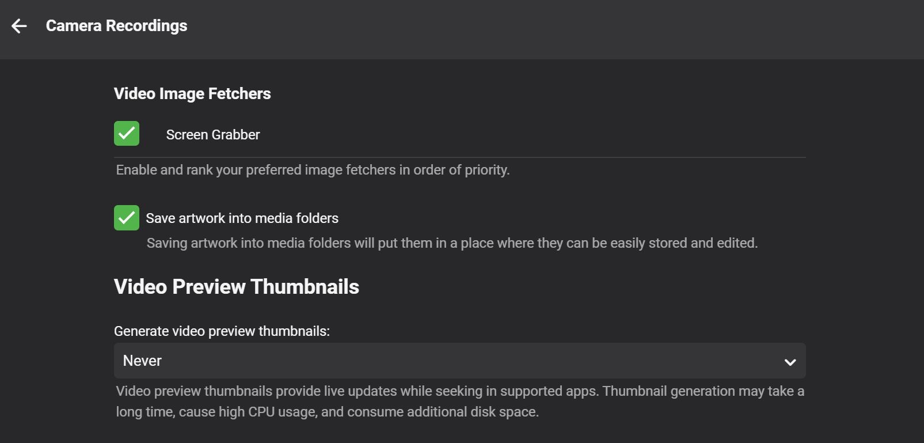This screenshot has width=924, height=443.
Task: Click the Video Image Fetchers heading
Action: (192, 94)
